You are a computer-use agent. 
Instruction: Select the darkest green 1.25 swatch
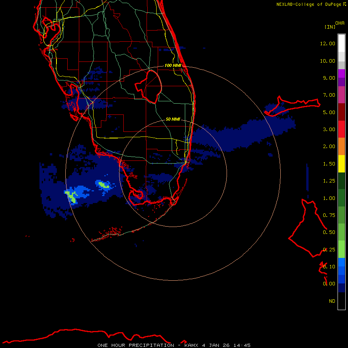pos(341,181)
